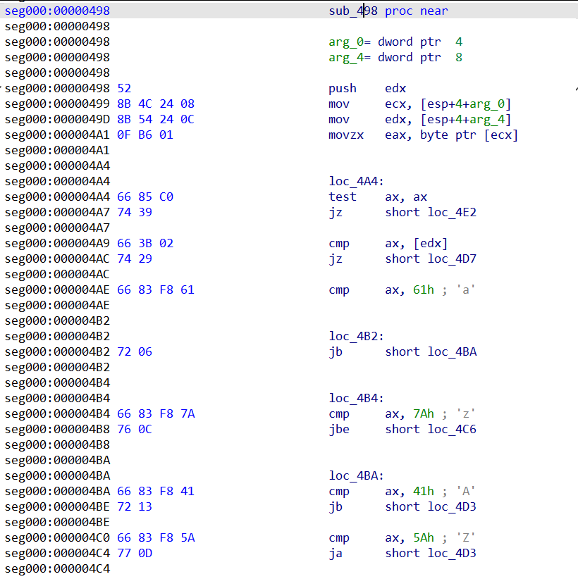Viewport: 578px width, 579px height.
Task: Click the sub_498 proc near label
Action: tap(388, 11)
